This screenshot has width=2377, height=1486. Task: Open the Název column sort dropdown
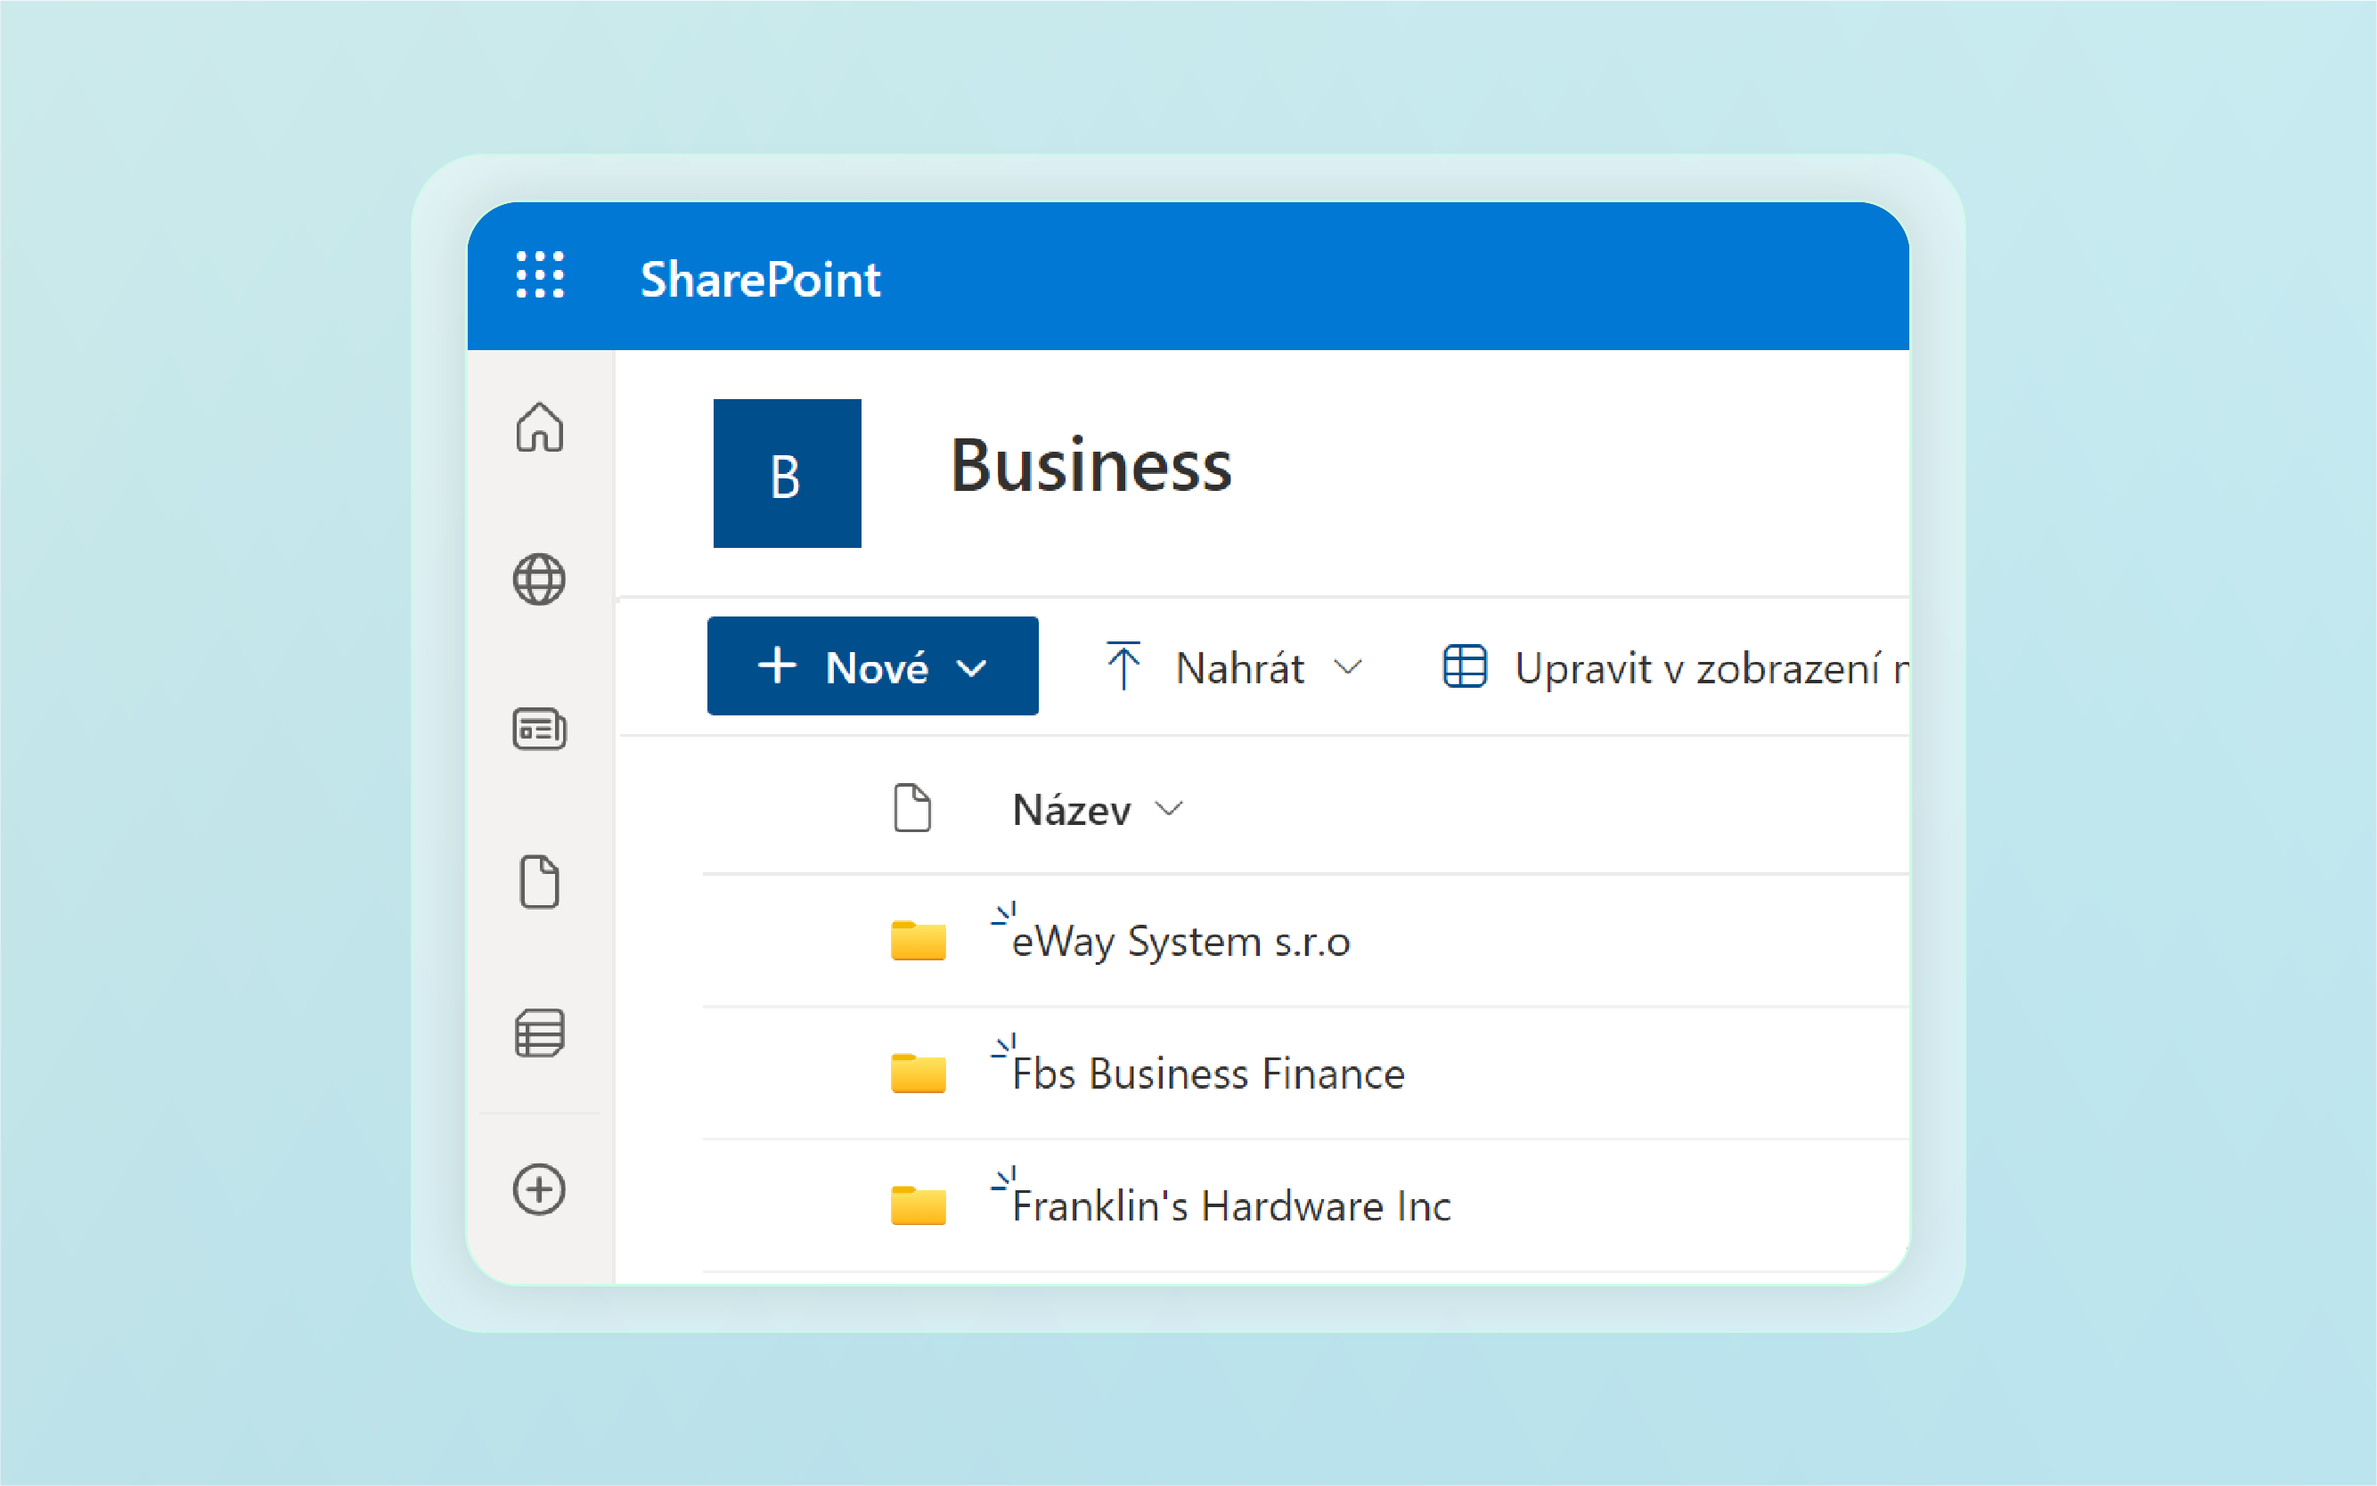tap(1098, 810)
